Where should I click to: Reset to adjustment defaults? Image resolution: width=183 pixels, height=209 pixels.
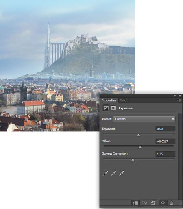pyautogui.click(x=153, y=202)
